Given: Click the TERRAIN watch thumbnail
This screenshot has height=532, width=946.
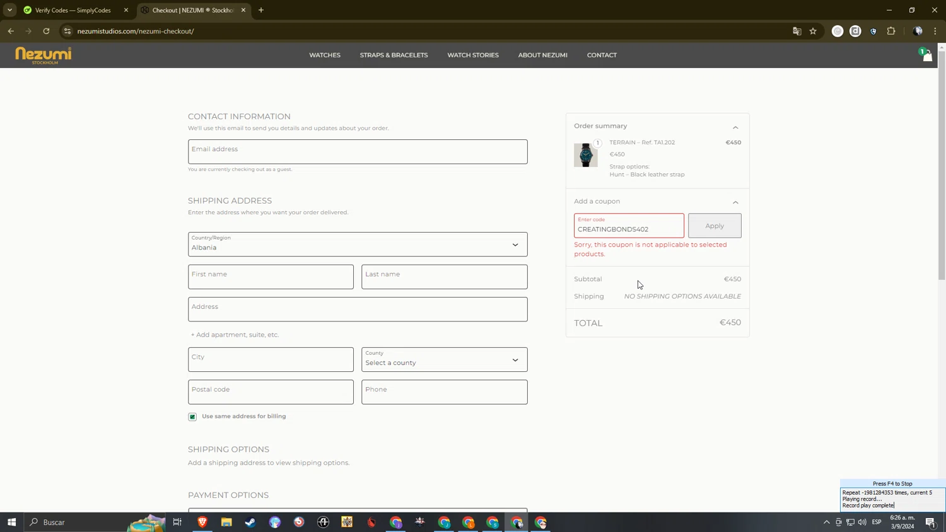Looking at the screenshot, I should point(586,155).
